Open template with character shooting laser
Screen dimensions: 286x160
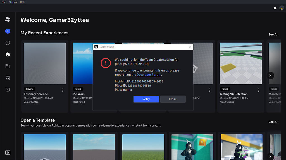coord(242,147)
